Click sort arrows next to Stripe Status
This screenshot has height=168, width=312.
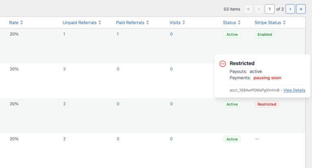coord(284,23)
